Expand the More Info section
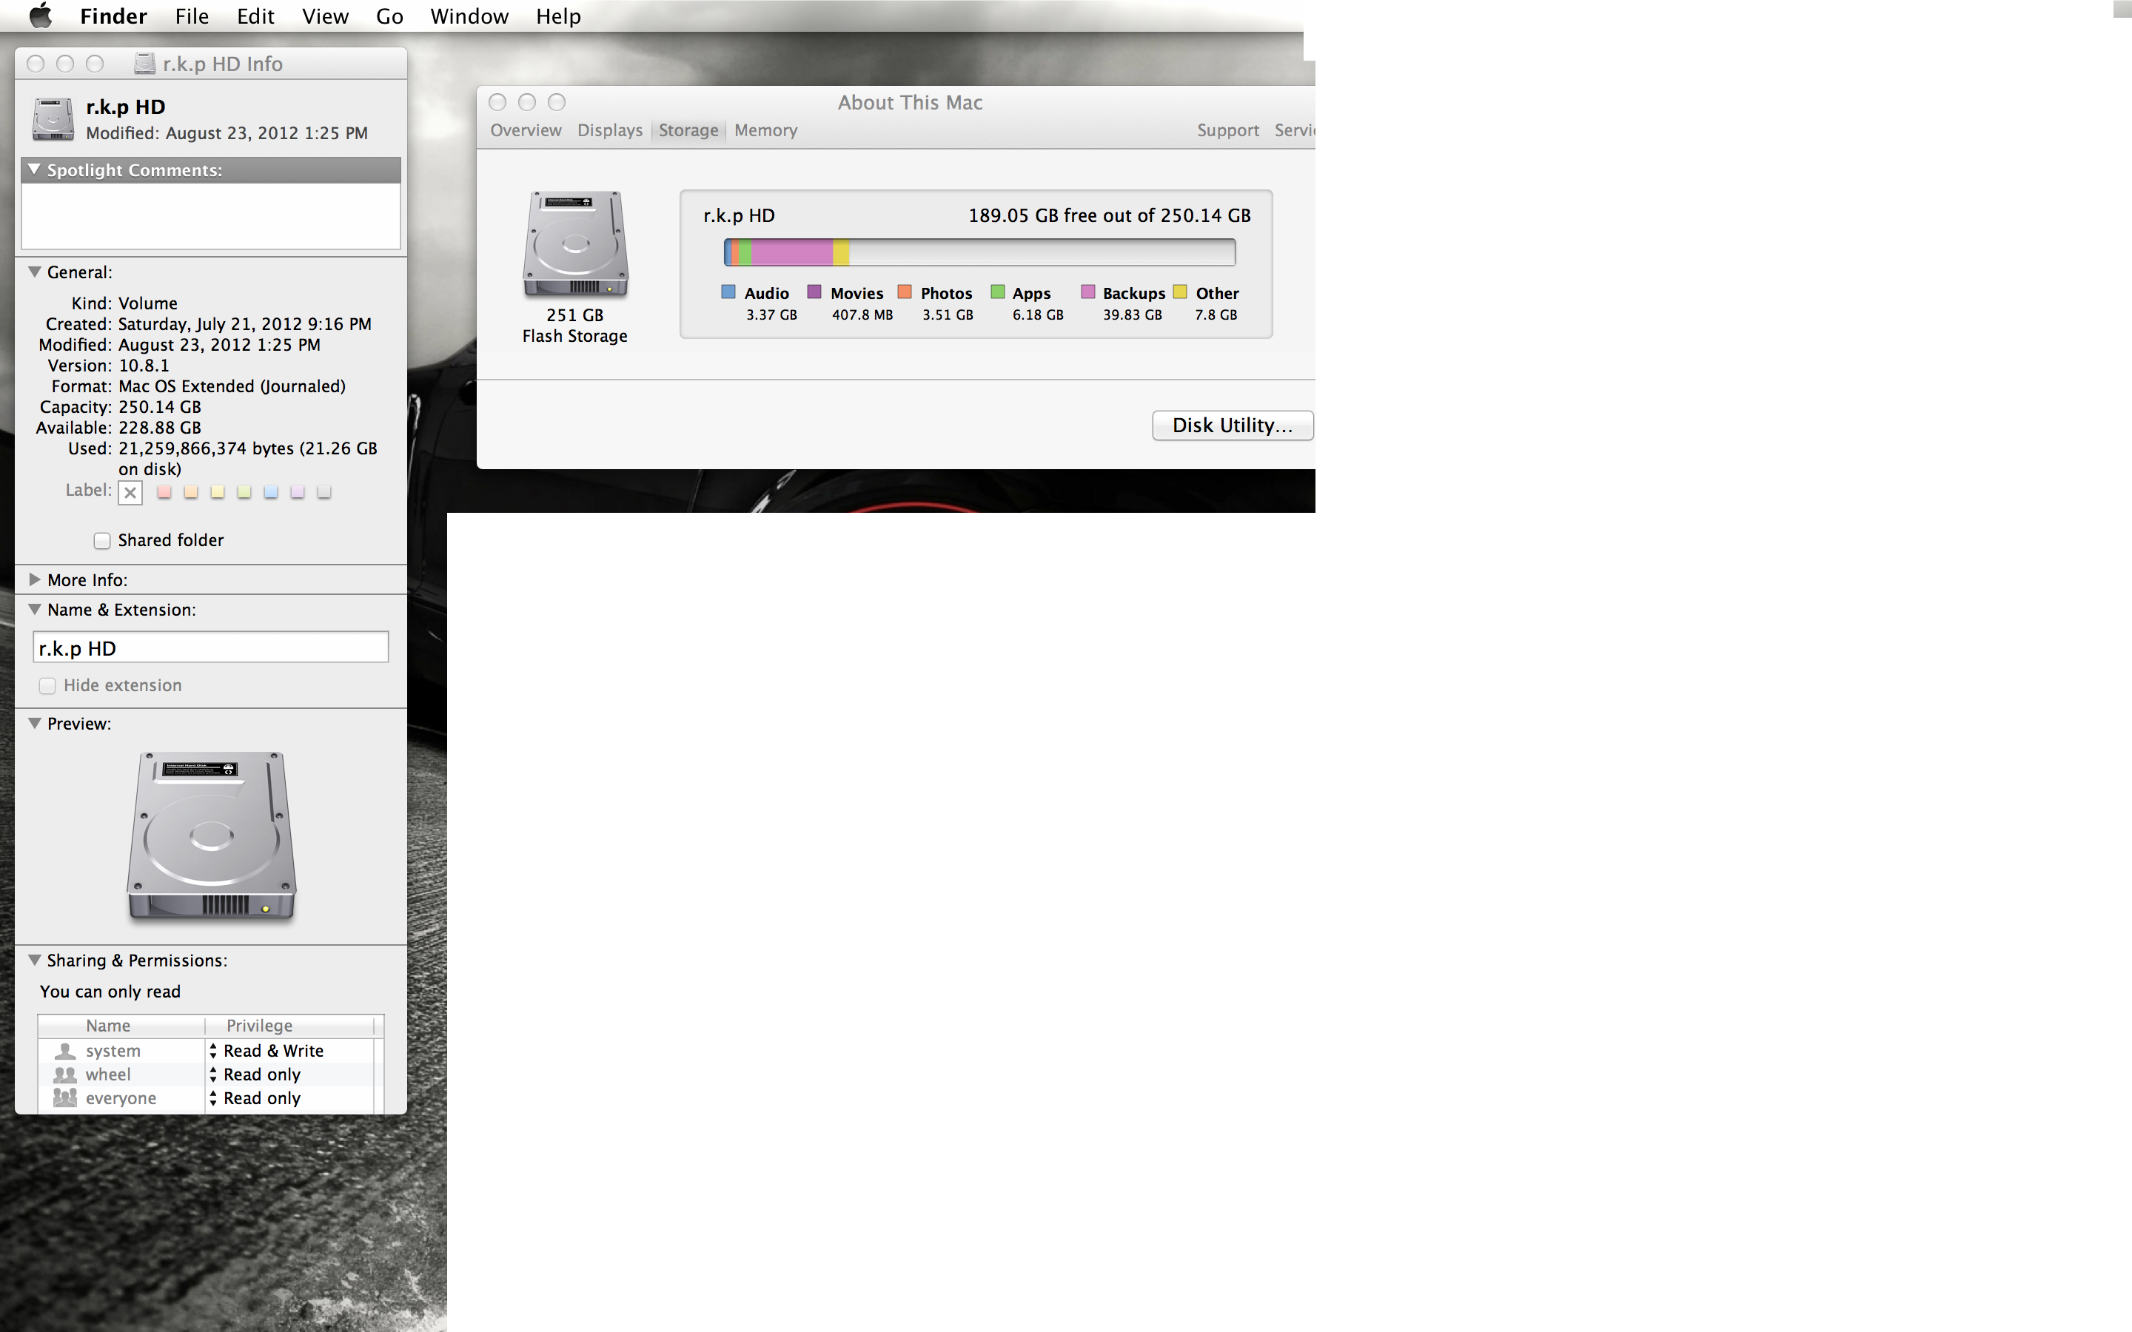The height and width of the screenshot is (1332, 2132). point(34,579)
